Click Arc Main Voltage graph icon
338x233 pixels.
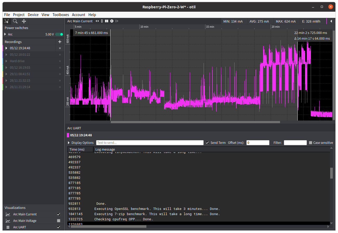8,221
